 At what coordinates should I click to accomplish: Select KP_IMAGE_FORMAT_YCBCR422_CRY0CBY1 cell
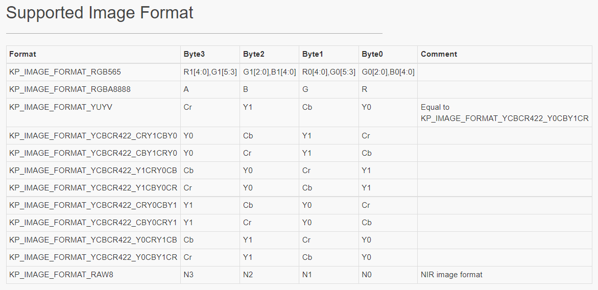[x=93, y=205]
